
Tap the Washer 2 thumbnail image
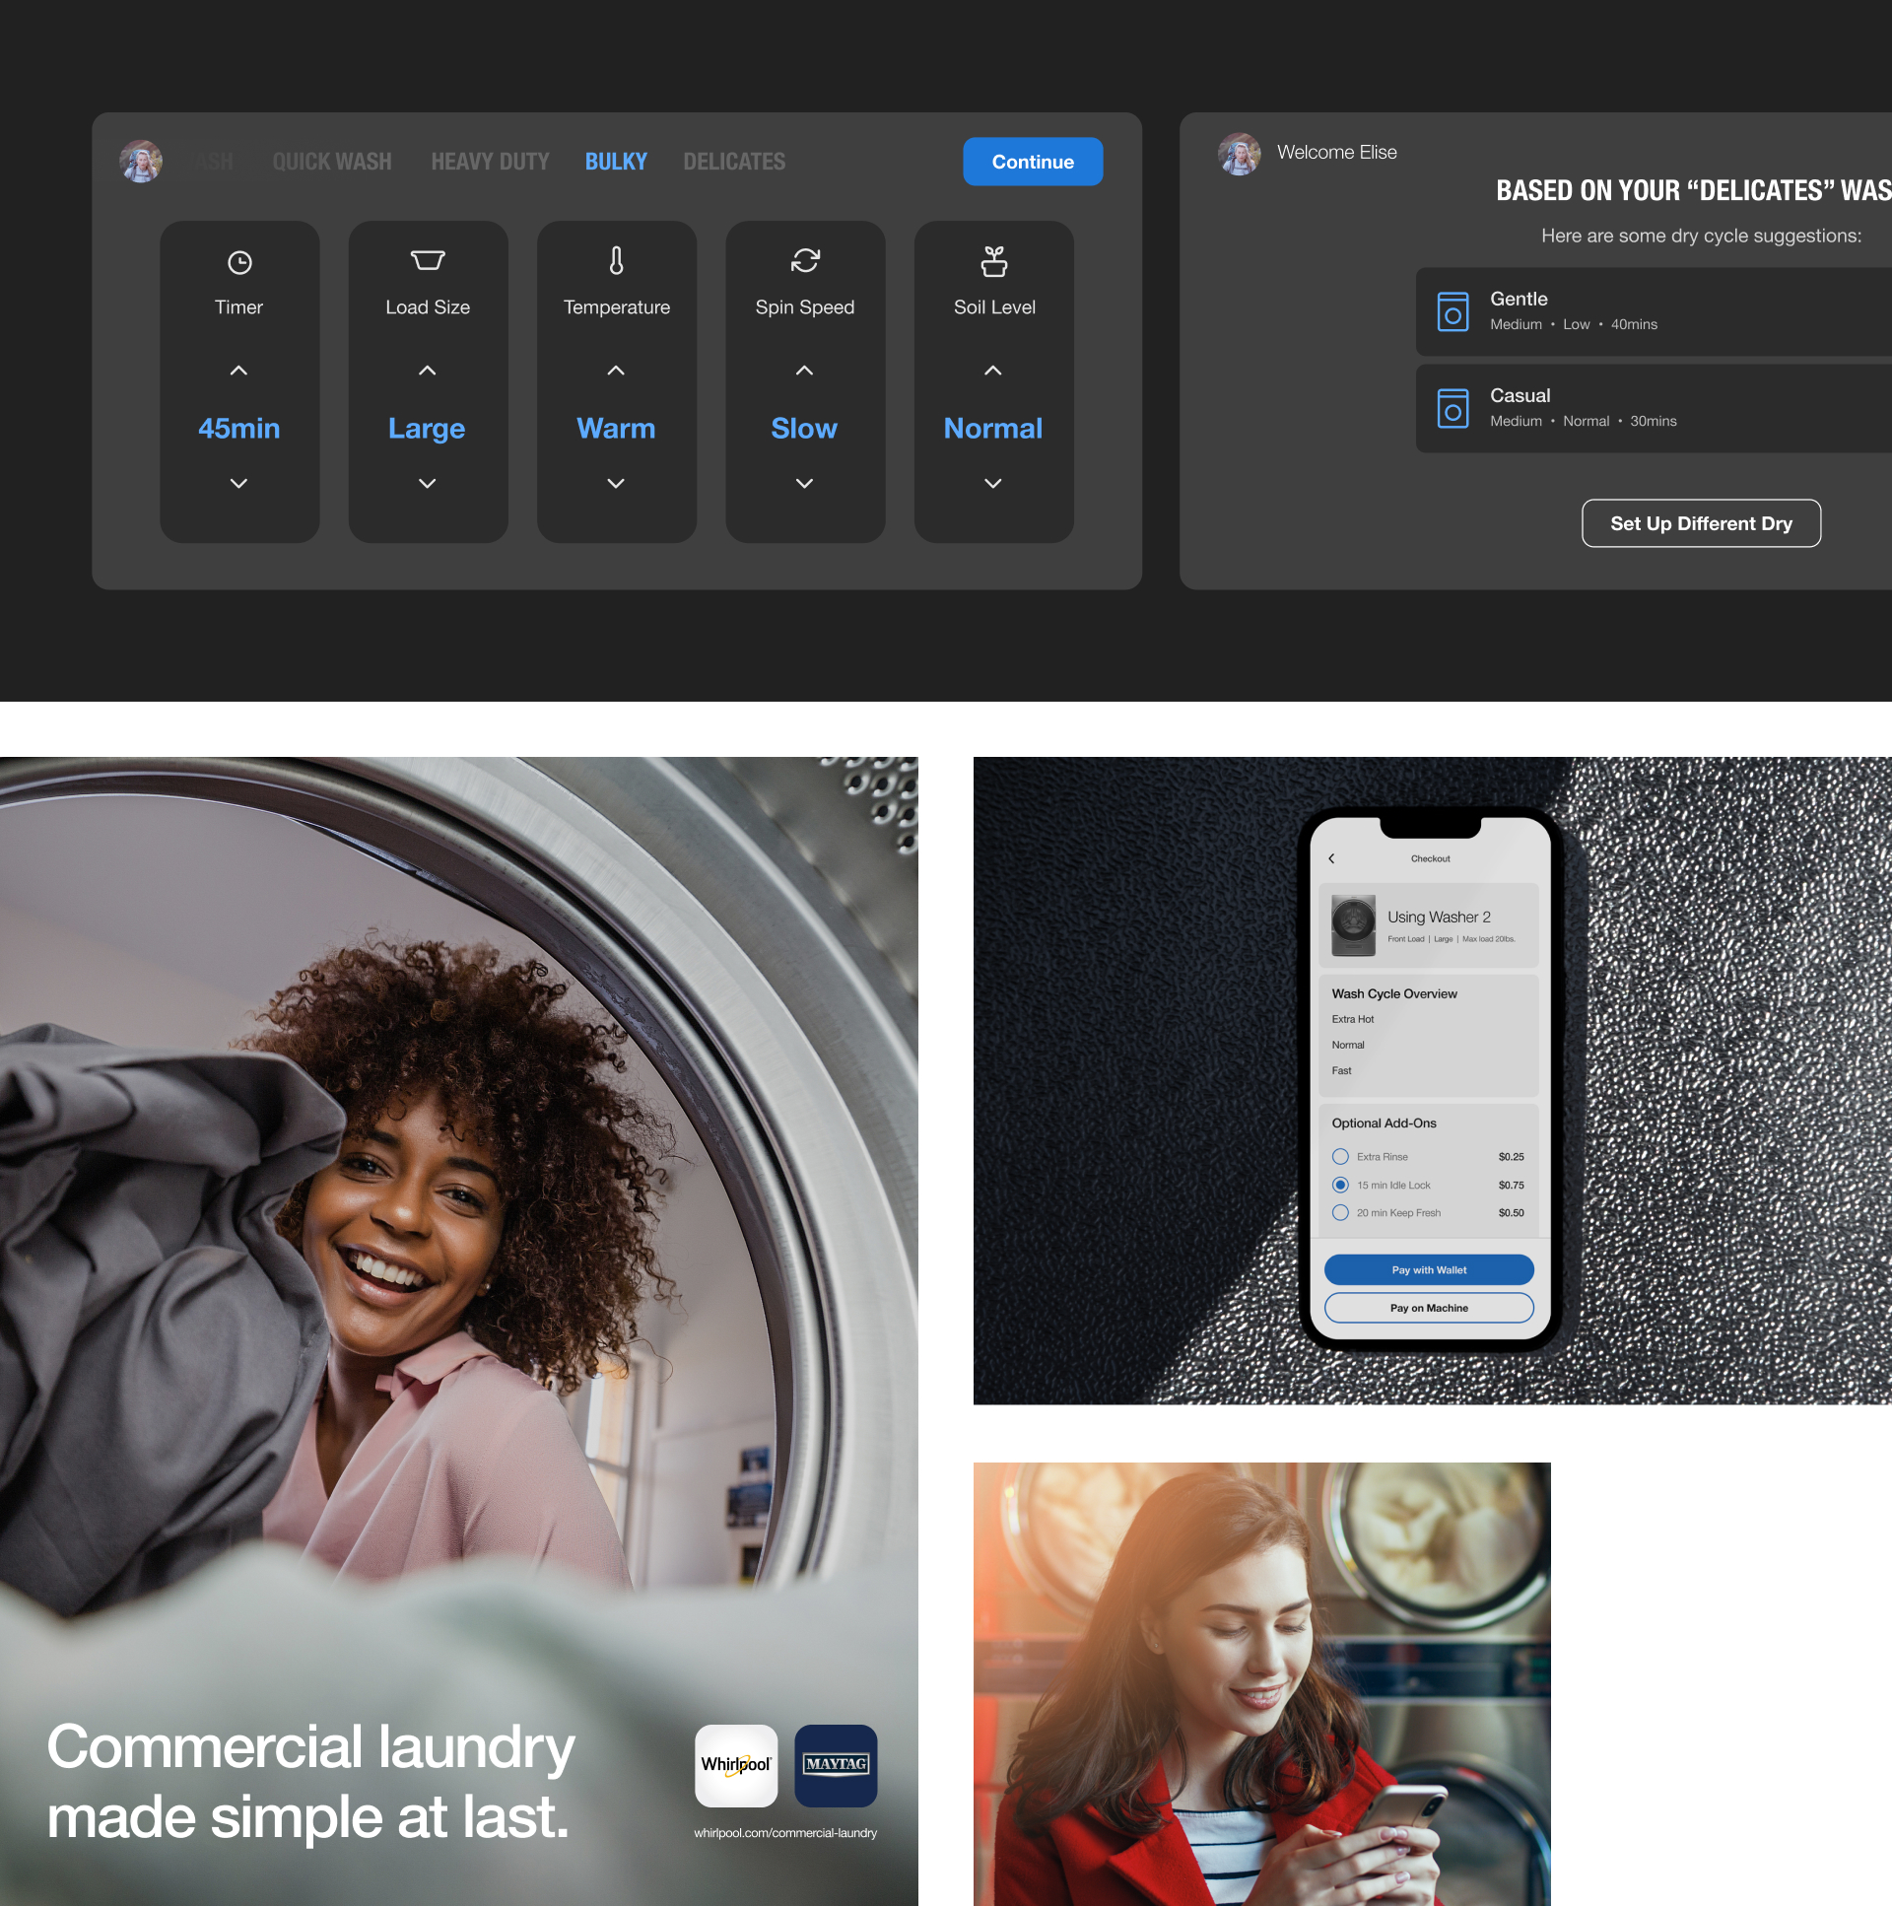pyautogui.click(x=1352, y=924)
